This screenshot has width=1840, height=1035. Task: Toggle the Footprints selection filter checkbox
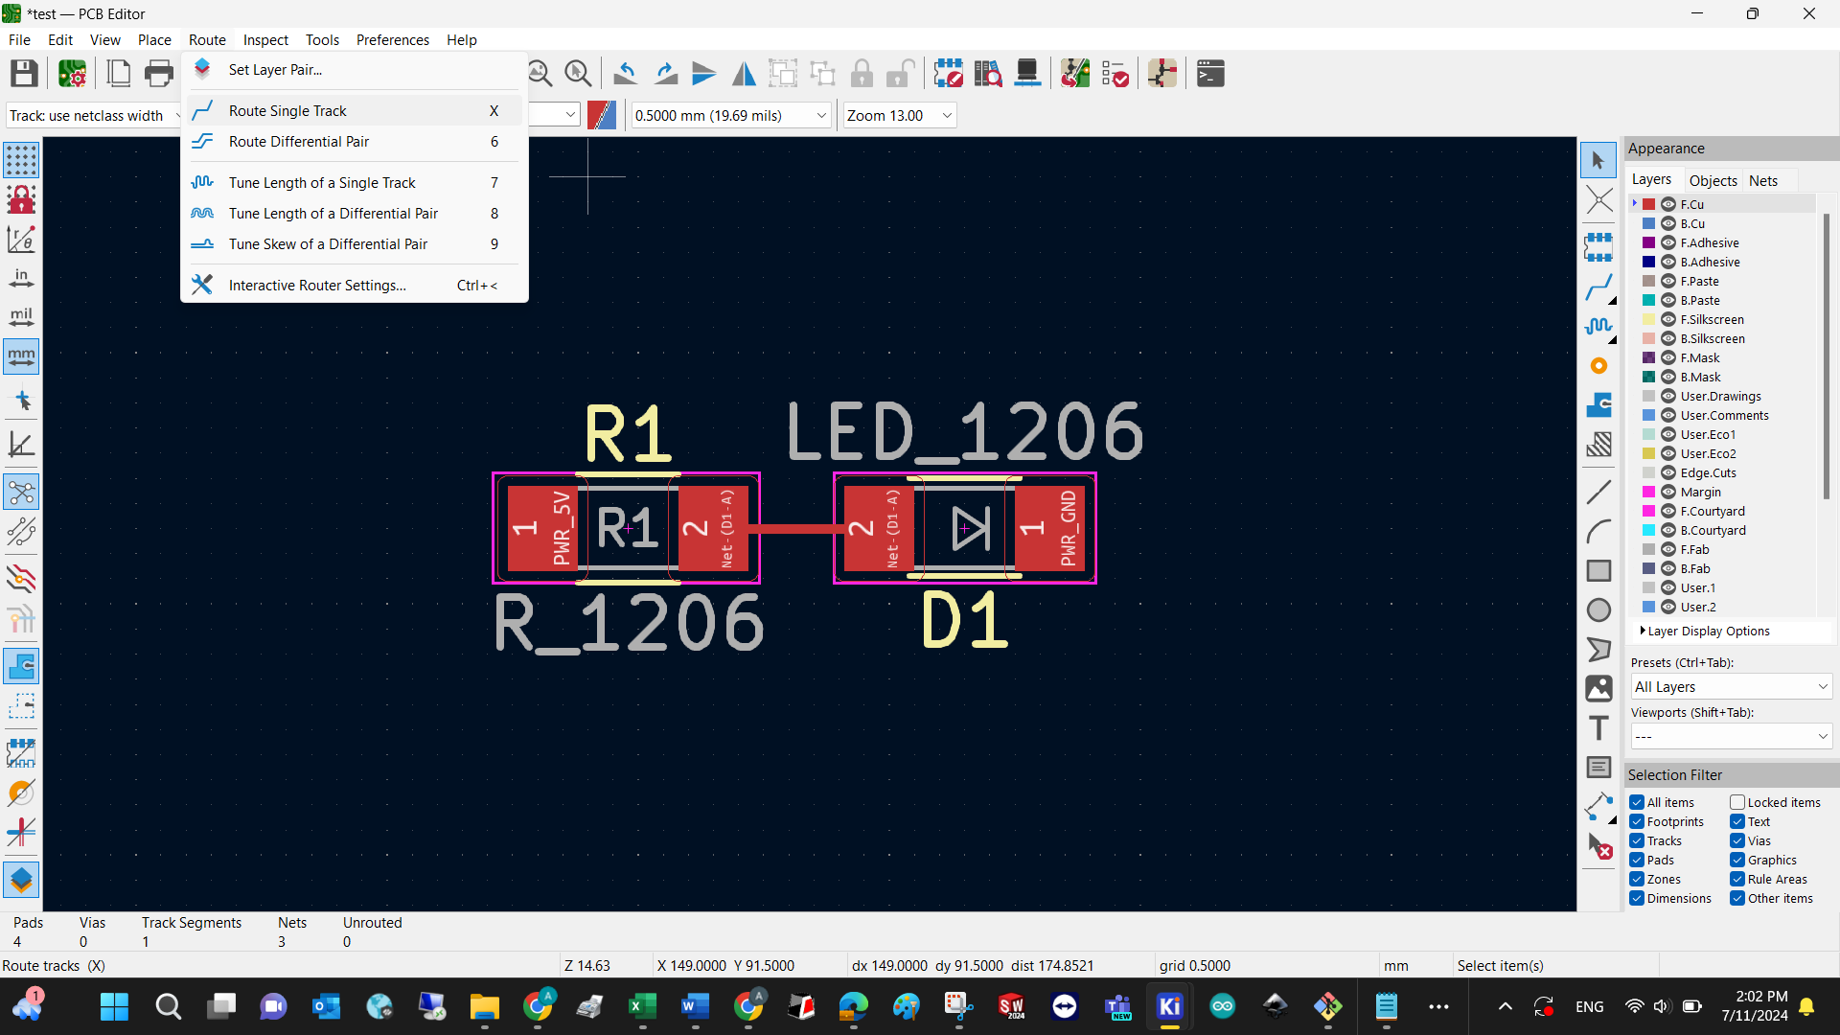1637,821
